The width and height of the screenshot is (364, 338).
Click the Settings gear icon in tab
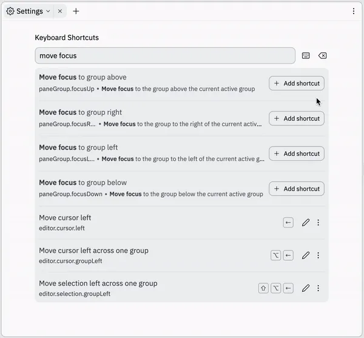click(10, 11)
